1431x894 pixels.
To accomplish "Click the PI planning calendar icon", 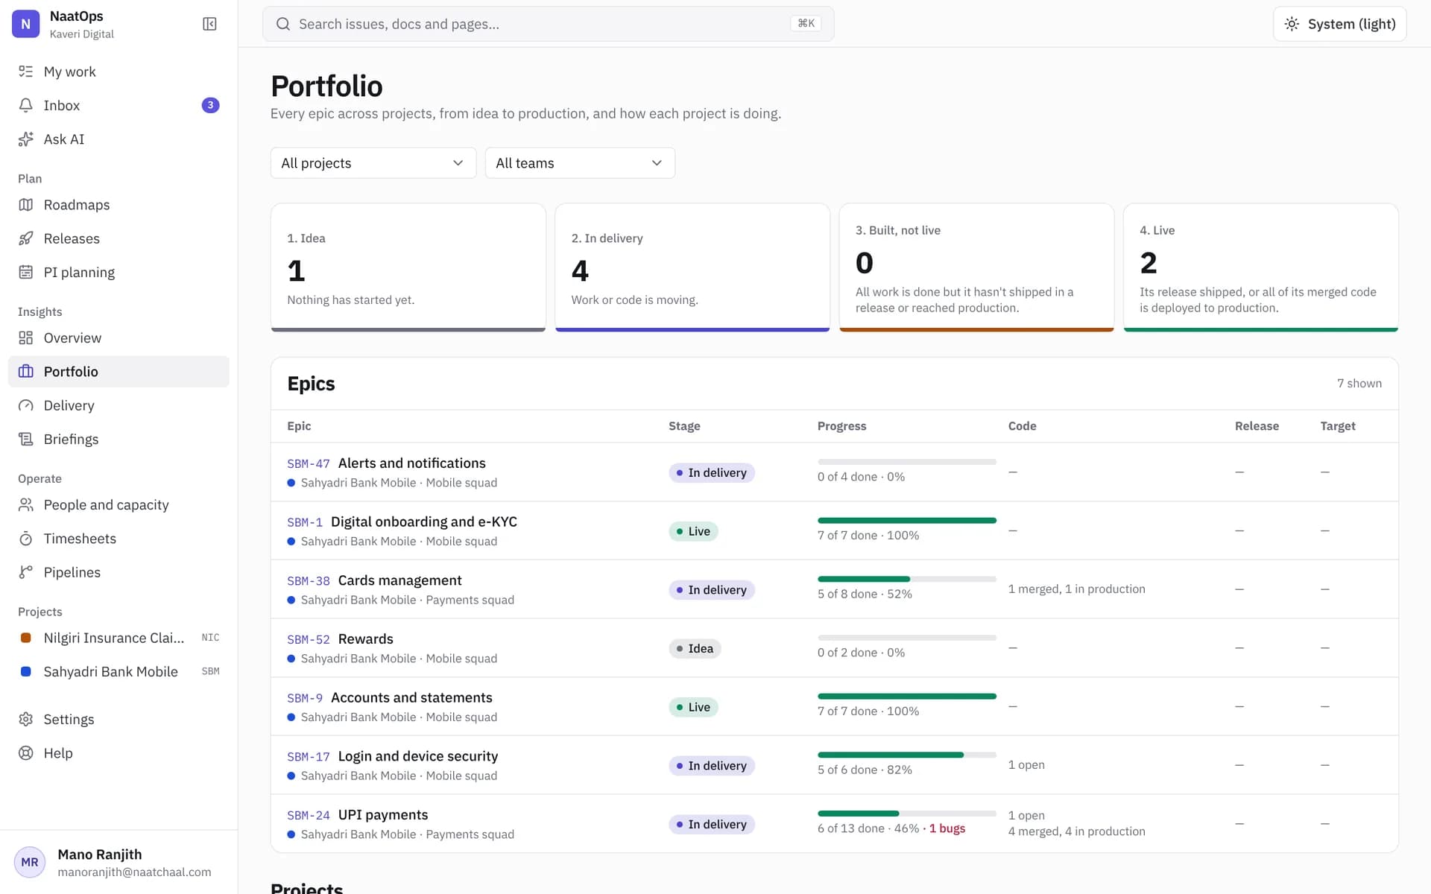I will point(26,272).
